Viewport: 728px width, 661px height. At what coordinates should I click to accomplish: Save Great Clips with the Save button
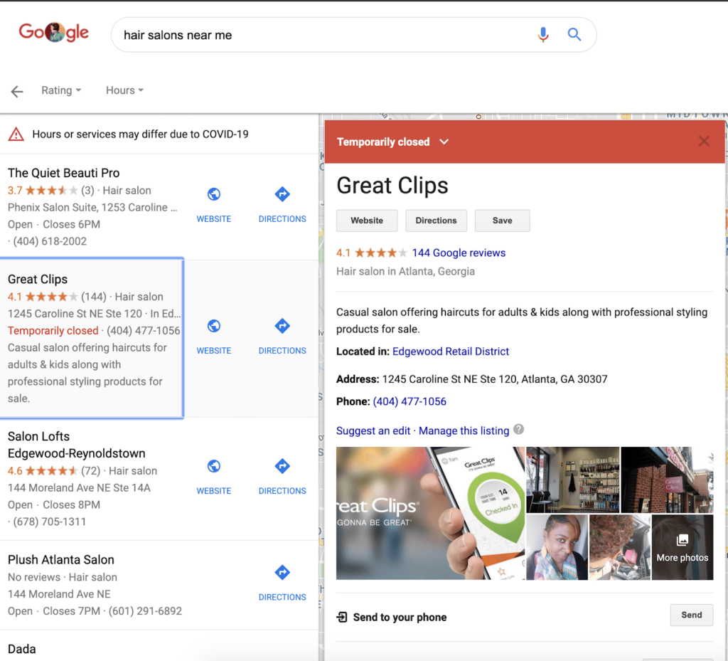pyautogui.click(x=503, y=220)
